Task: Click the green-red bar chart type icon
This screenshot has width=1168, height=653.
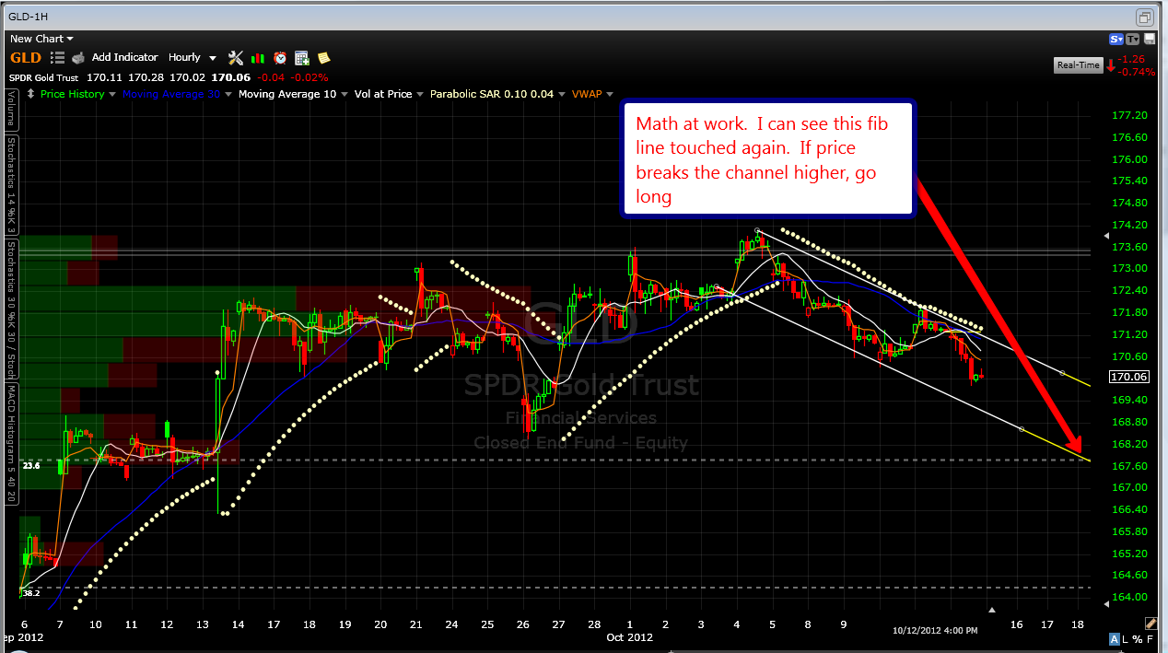Action: [258, 57]
